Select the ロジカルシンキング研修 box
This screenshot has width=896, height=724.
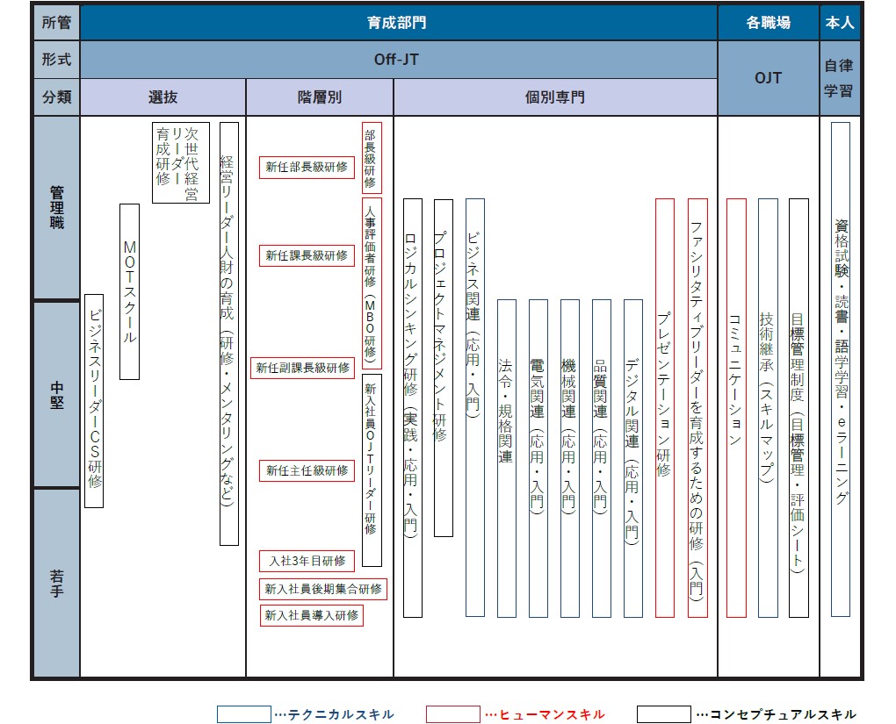pyautogui.click(x=413, y=408)
